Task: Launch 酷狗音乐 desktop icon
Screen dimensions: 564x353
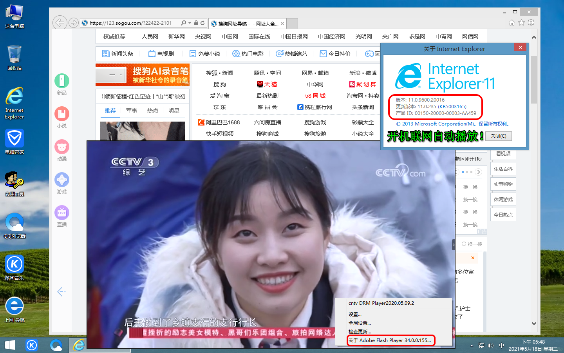Action: 14,268
